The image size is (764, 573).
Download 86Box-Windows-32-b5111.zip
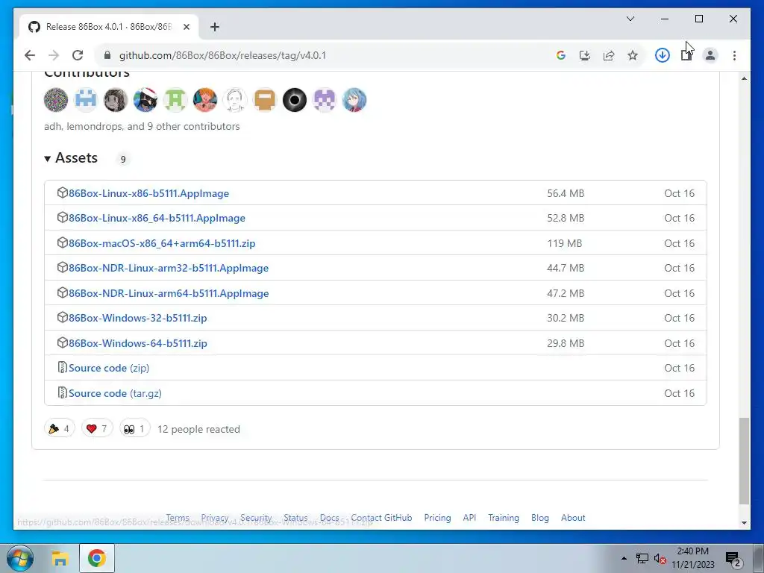(x=138, y=318)
